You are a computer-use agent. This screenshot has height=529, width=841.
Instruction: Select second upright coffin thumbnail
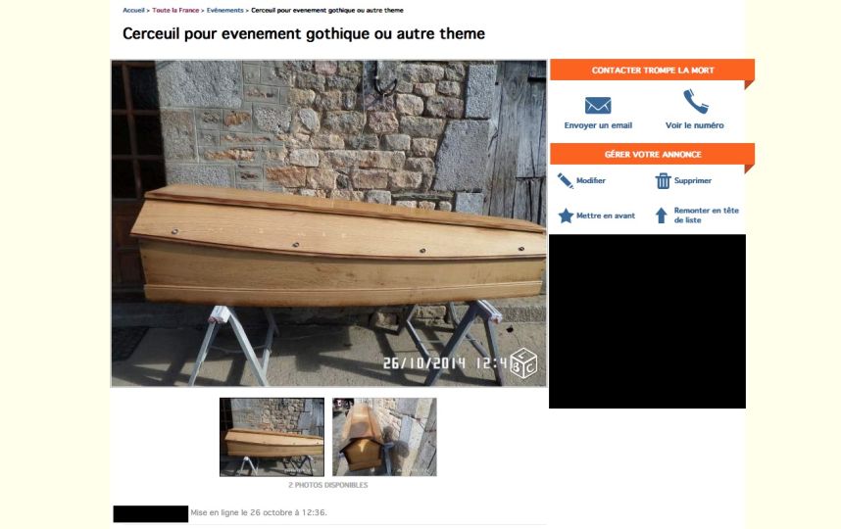pyautogui.click(x=384, y=437)
